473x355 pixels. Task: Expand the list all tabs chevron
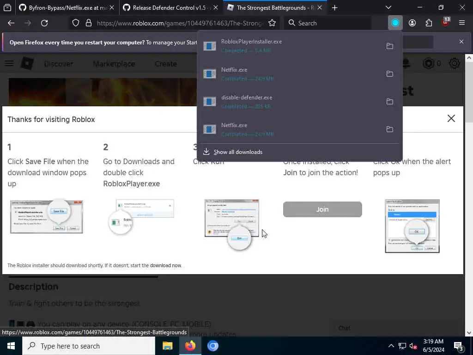pos(388,7)
